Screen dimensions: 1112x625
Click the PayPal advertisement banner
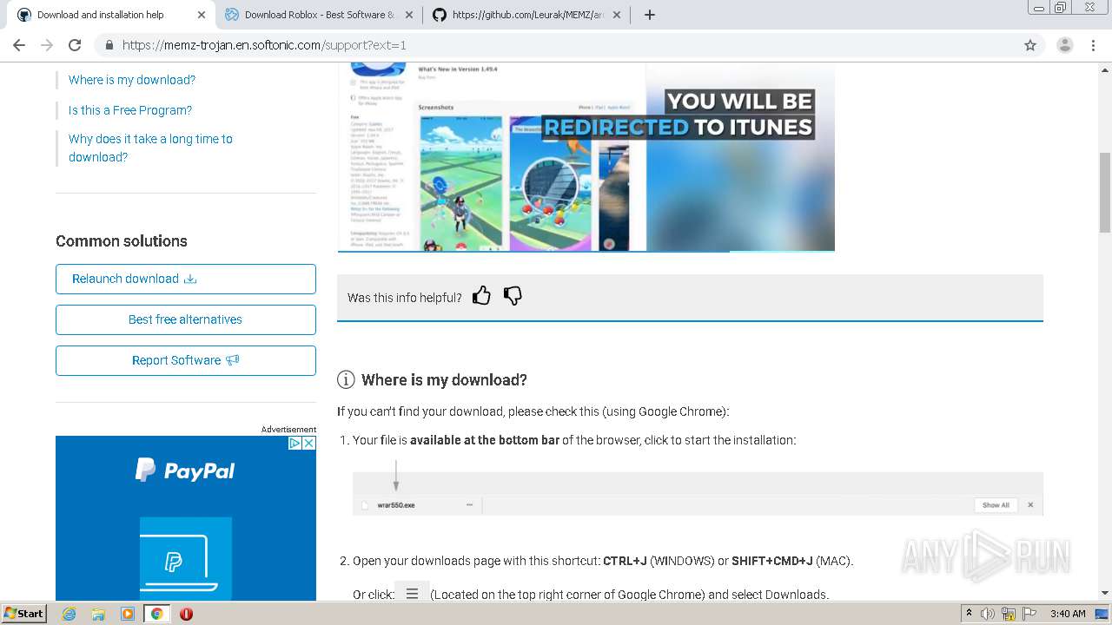[x=186, y=518]
